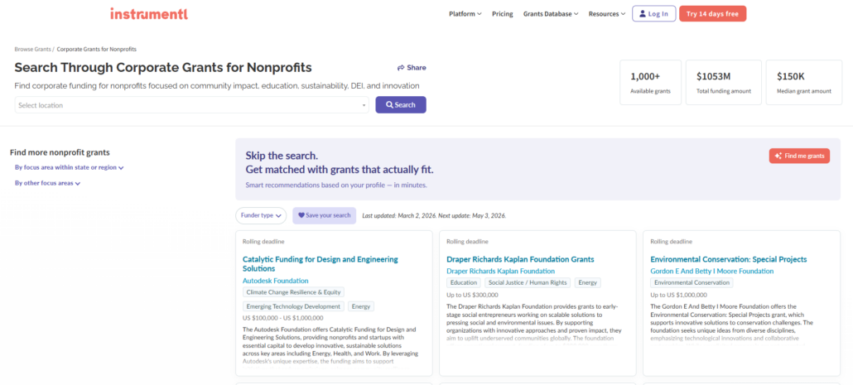Image resolution: width=853 pixels, height=385 pixels.
Task: Click the purple Search button
Action: coord(400,105)
